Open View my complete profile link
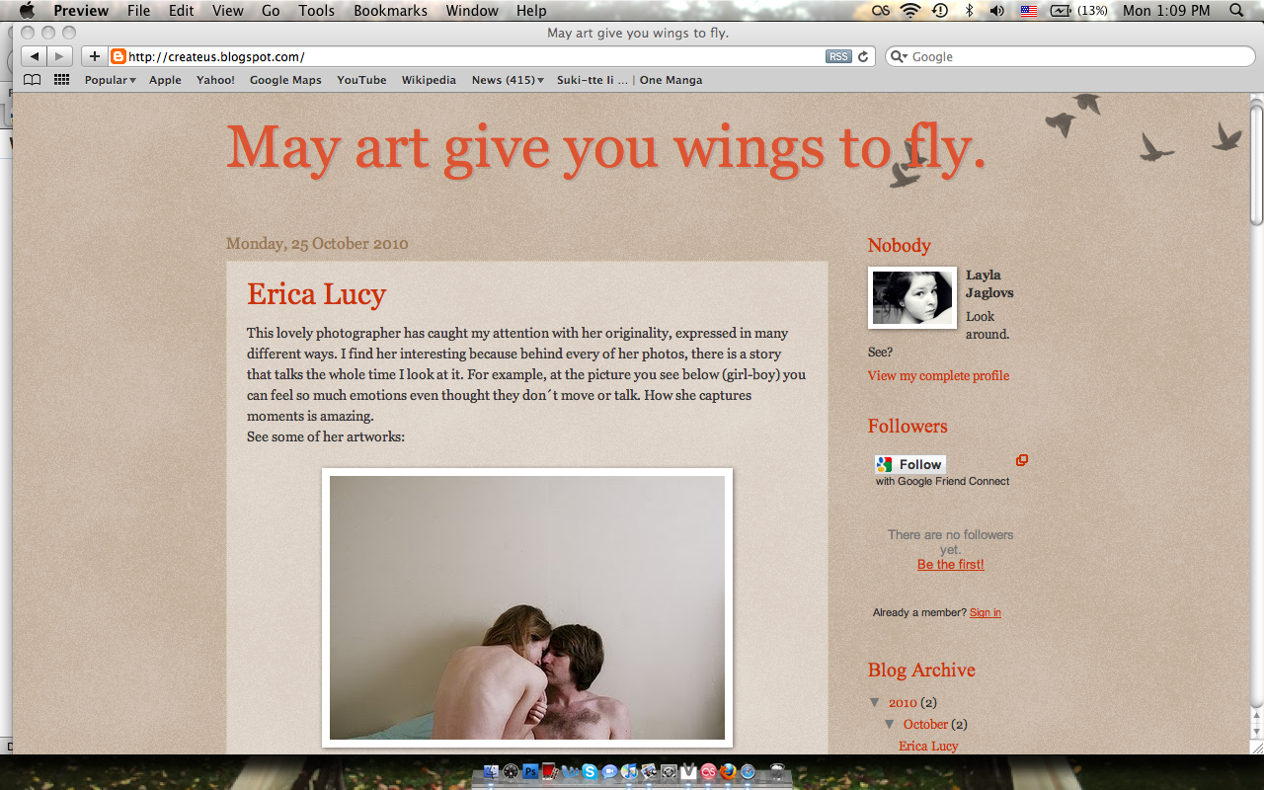 pyautogui.click(x=938, y=375)
